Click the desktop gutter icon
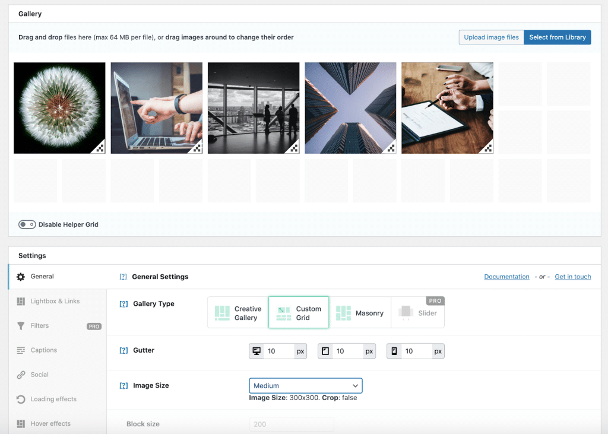608x434 pixels. click(x=256, y=351)
